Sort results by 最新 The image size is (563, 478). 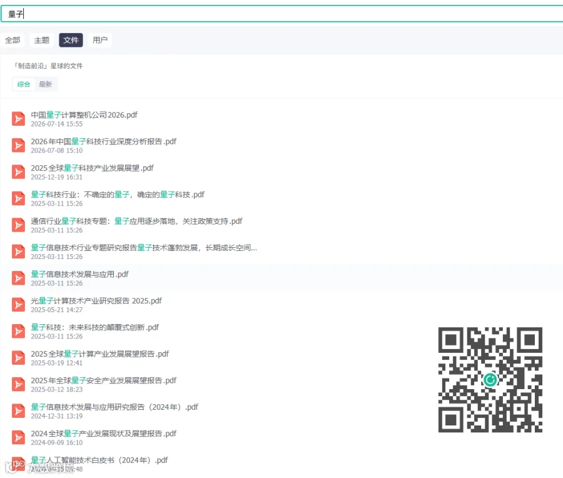pyautogui.click(x=45, y=84)
